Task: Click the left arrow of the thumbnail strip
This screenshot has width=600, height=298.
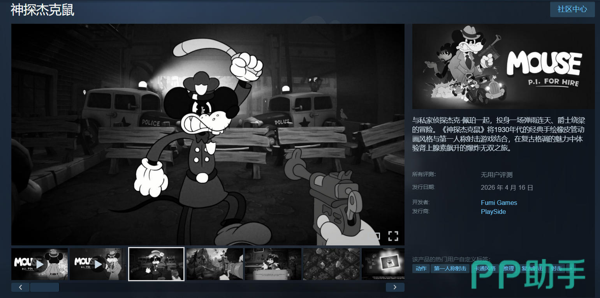Action: click(21, 287)
